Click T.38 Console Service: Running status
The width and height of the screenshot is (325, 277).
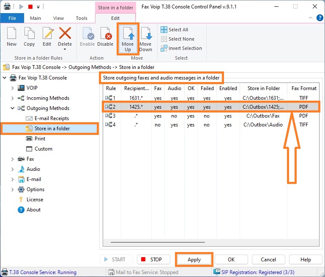(x=43, y=272)
